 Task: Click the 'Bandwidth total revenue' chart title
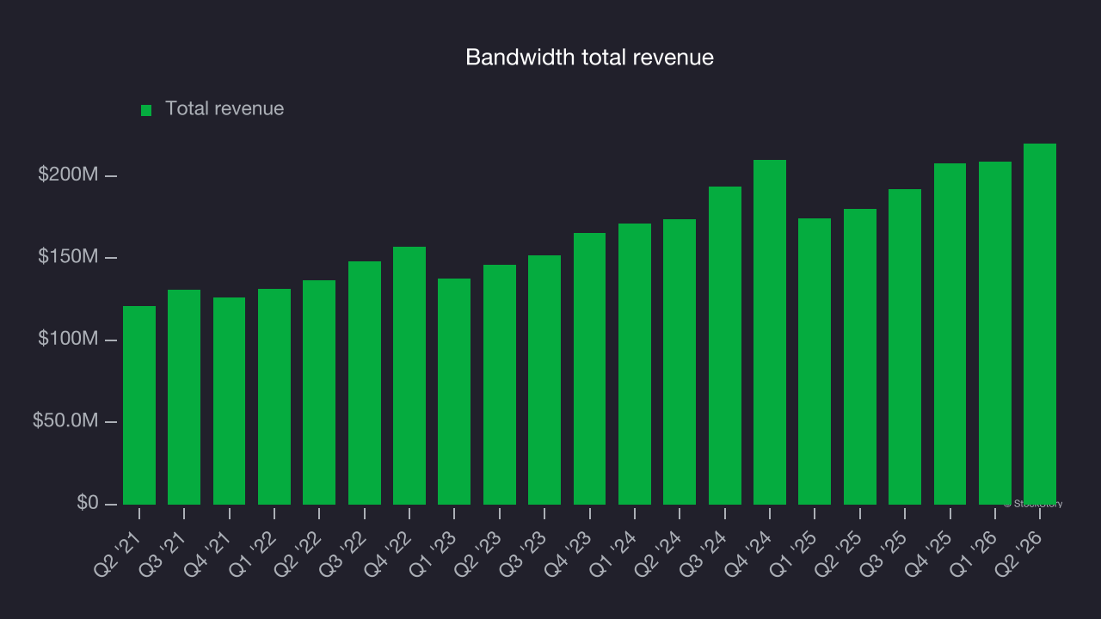(x=590, y=58)
